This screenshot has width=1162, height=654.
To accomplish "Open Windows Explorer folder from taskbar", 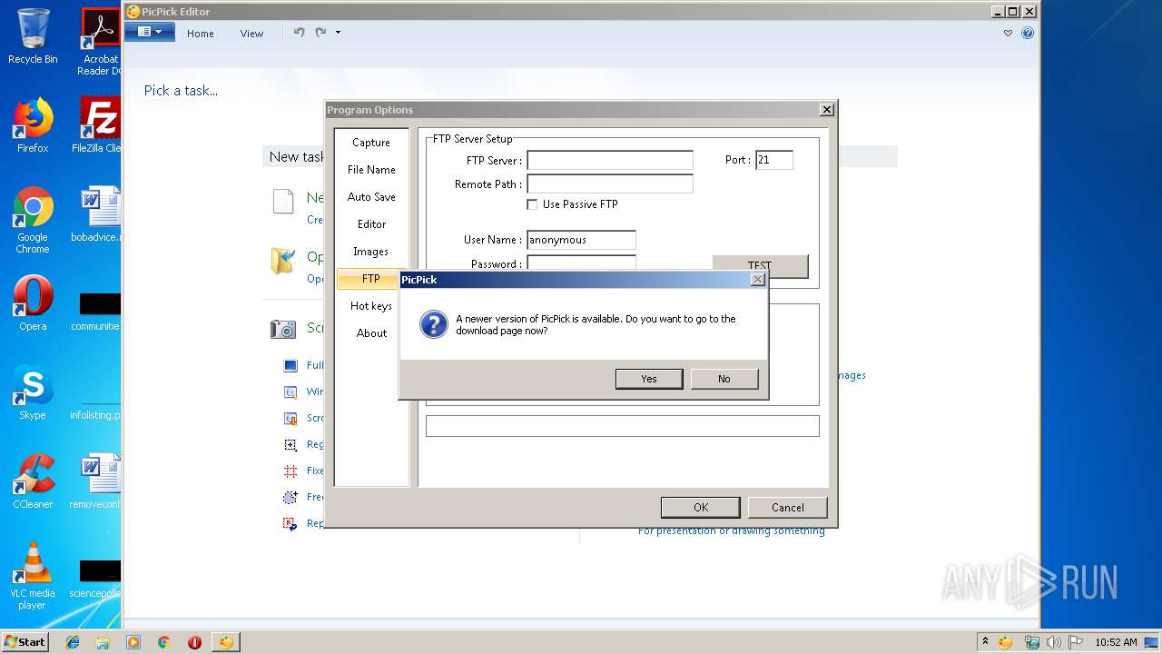I will [x=103, y=642].
